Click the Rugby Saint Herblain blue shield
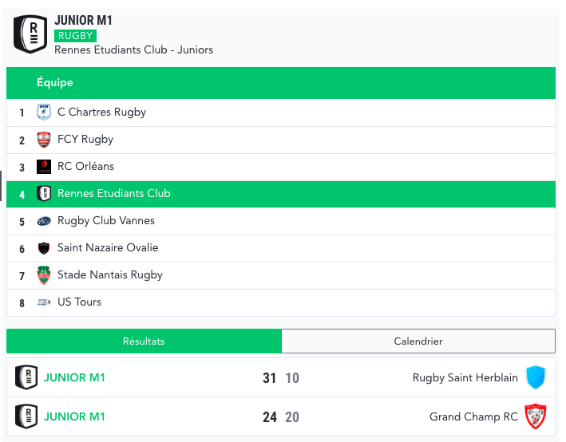This screenshot has width=566, height=442. click(x=536, y=377)
